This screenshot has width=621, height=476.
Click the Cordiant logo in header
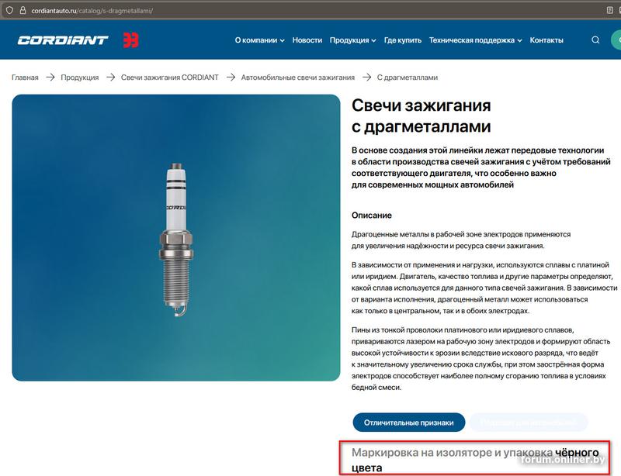click(x=63, y=40)
